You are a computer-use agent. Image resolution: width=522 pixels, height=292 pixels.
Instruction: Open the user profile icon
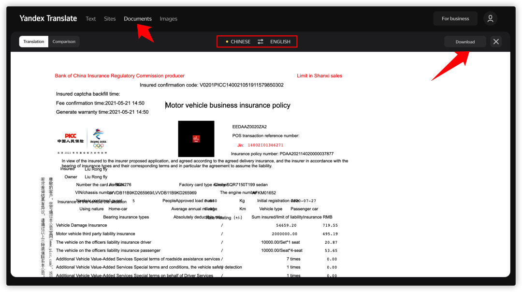tap(490, 18)
